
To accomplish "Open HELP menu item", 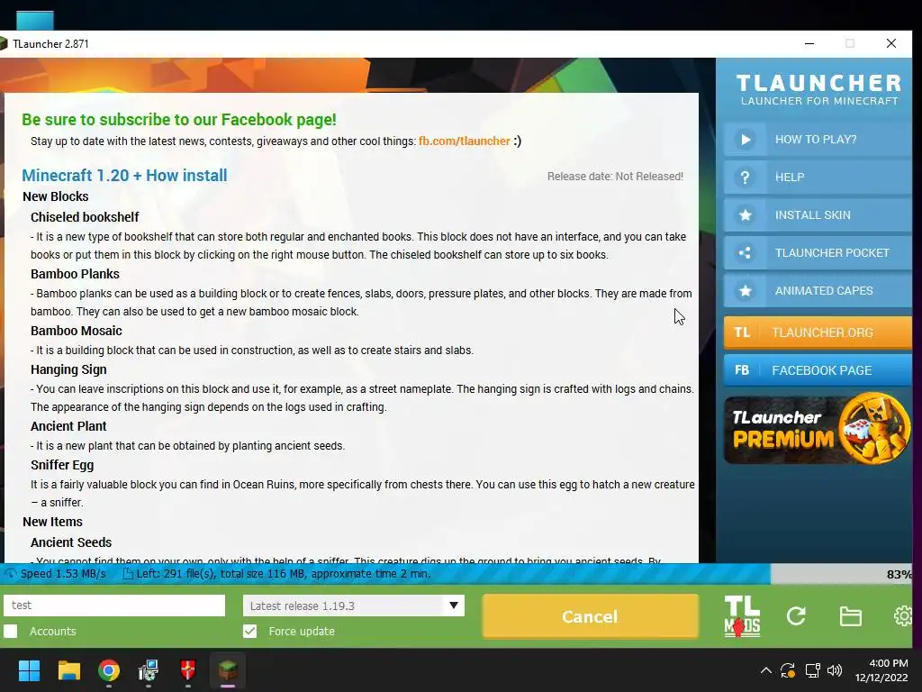I will point(818,178).
